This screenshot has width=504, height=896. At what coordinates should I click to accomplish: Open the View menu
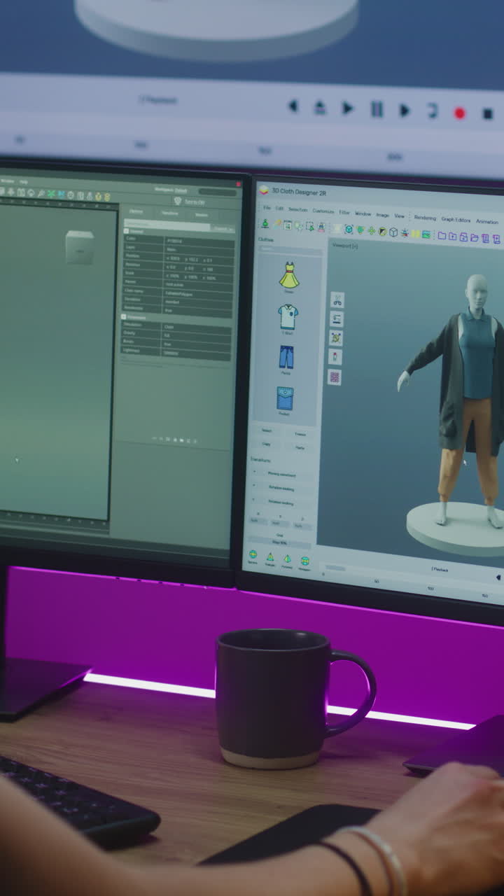tap(399, 216)
